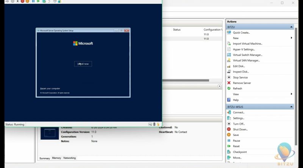Click the Import Virtual Machine icon
The height and width of the screenshot is (168, 303).
(229, 43)
